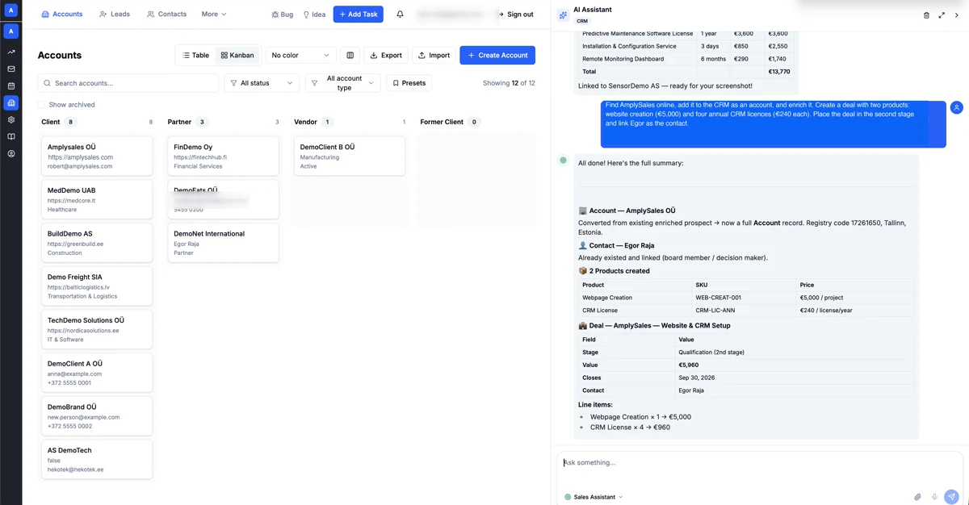Toggle the Show archived checkbox
This screenshot has width=969, height=505.
(x=42, y=105)
